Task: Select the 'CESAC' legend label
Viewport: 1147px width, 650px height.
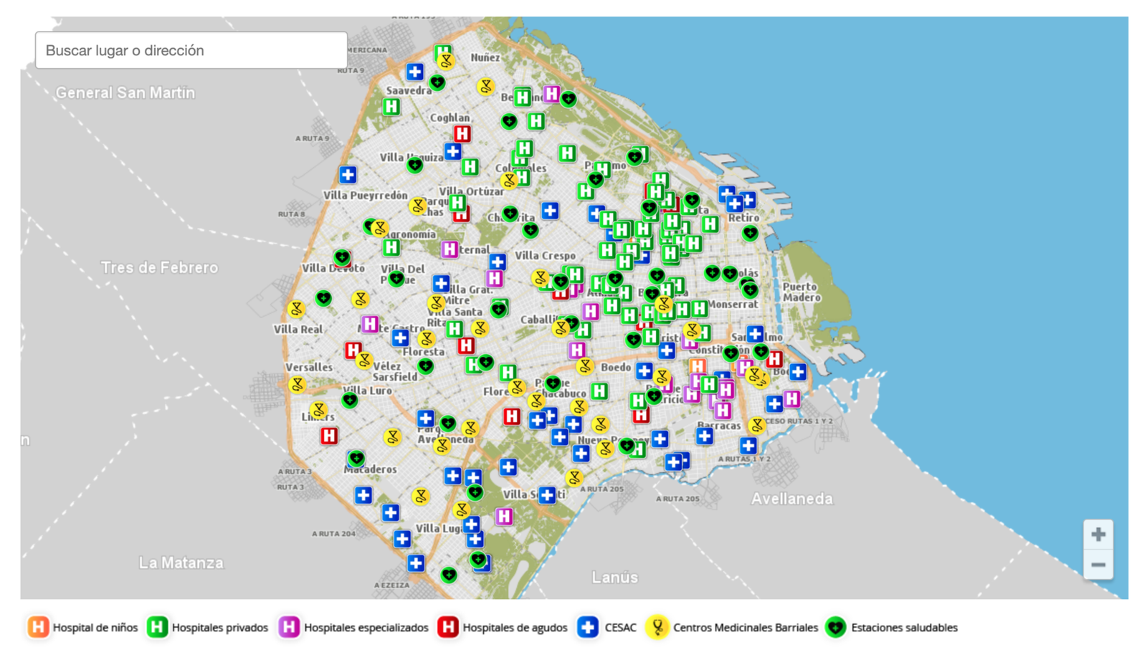Action: (x=620, y=628)
